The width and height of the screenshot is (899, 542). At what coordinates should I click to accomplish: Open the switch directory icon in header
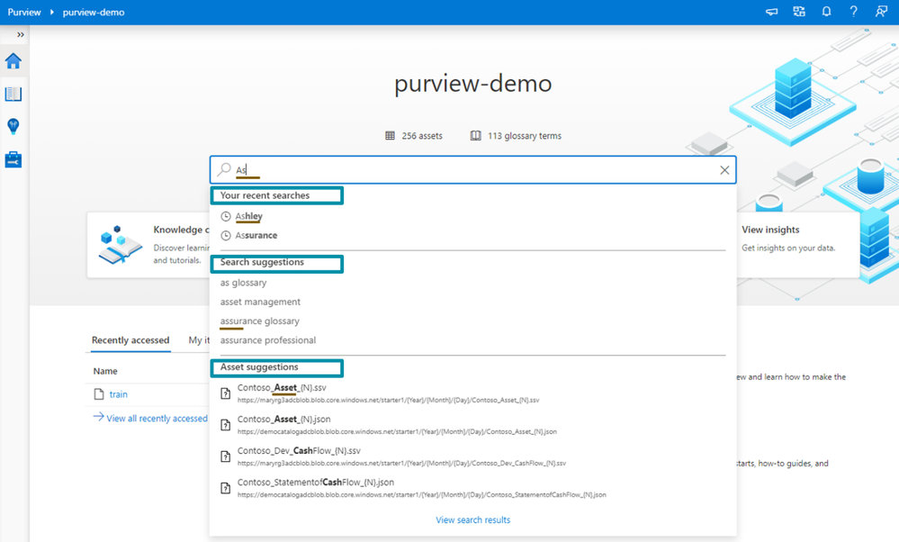799,12
